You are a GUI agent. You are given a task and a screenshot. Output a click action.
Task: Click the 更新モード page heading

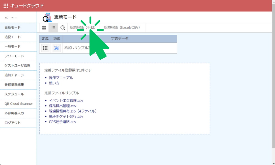(x=65, y=17)
